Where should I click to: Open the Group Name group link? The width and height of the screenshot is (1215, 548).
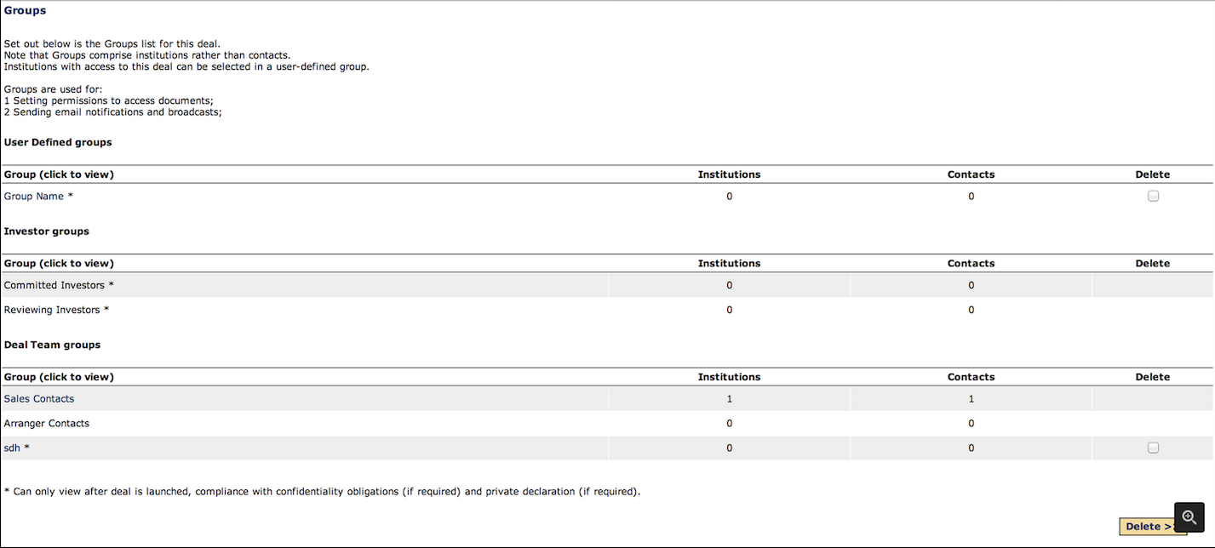pyautogui.click(x=34, y=197)
